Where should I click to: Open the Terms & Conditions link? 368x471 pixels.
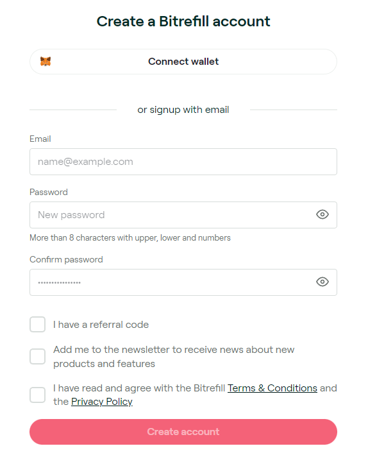point(272,388)
